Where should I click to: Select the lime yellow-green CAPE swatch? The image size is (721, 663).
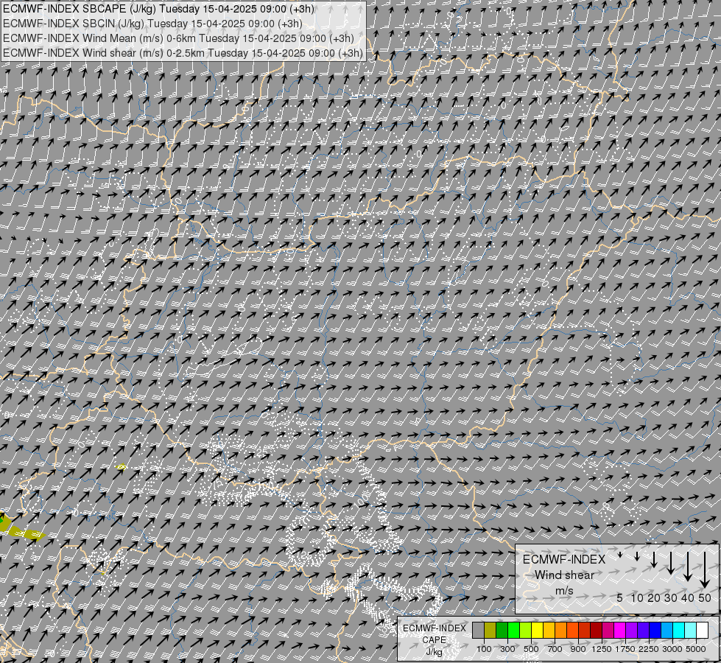click(526, 630)
